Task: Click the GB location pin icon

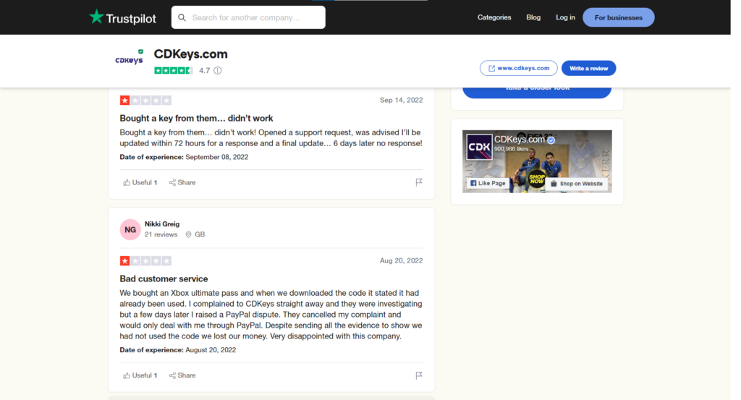Action: (x=189, y=234)
